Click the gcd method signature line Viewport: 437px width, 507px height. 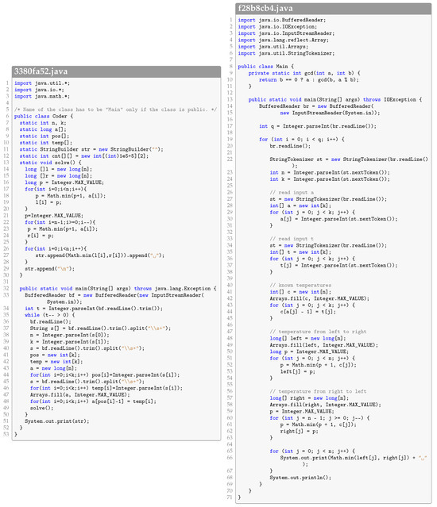[x=304, y=73]
